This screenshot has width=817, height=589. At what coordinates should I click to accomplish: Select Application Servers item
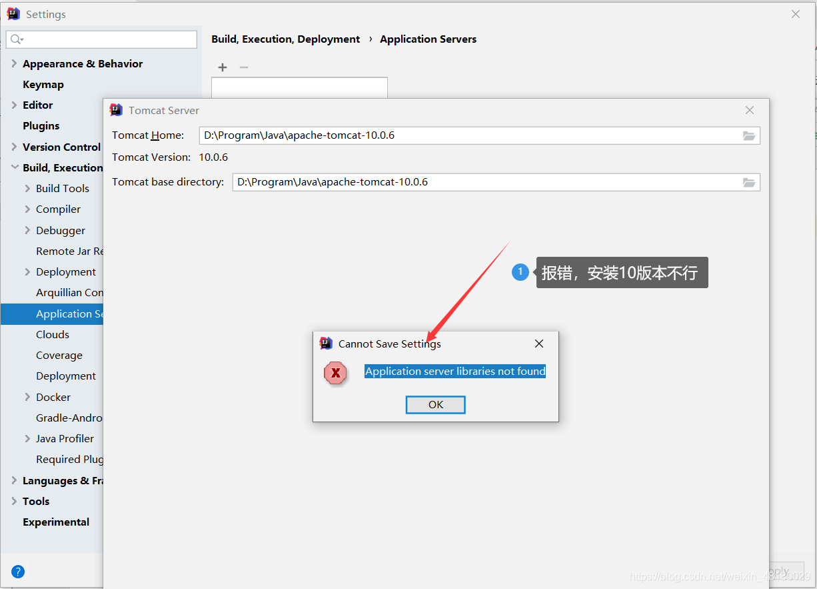52,314
